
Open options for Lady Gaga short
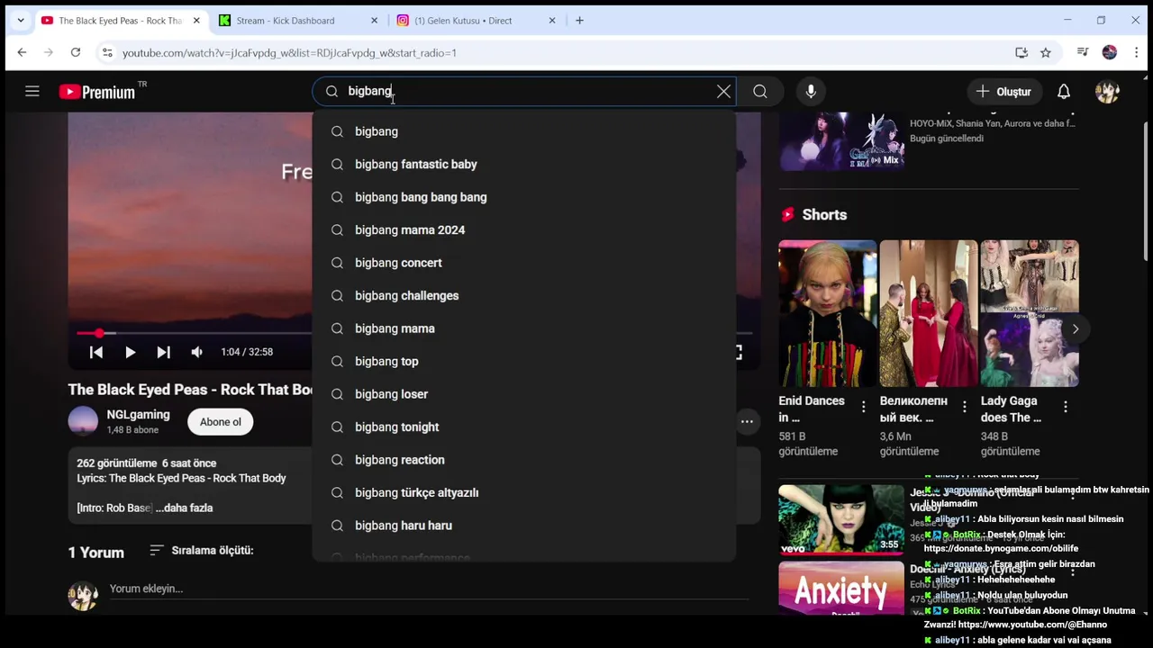click(1065, 407)
